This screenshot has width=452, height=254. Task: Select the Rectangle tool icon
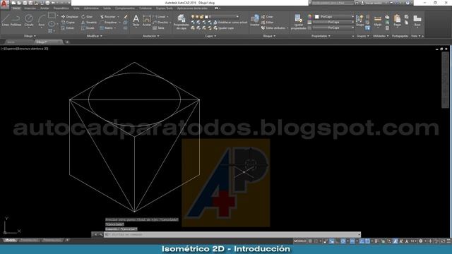(x=52, y=16)
